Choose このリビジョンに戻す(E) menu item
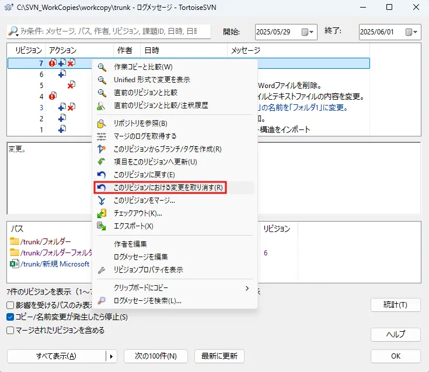429x372 pixels. coord(175,175)
